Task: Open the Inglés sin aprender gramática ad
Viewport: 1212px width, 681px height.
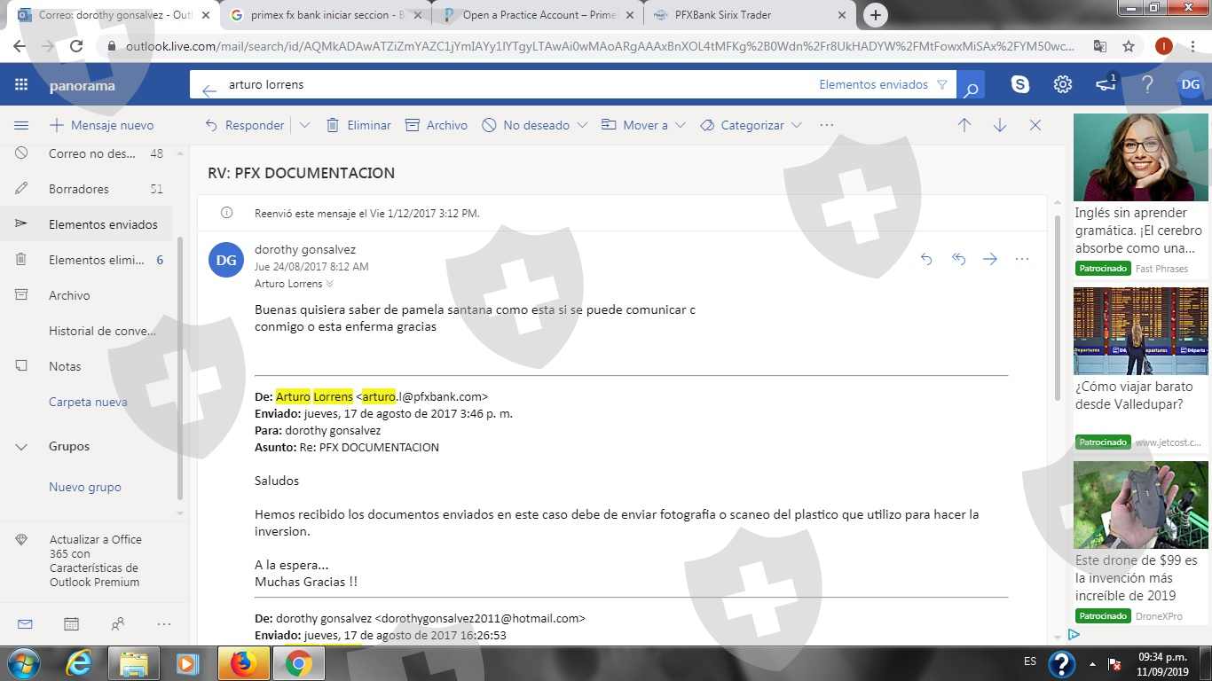Action: point(1140,195)
